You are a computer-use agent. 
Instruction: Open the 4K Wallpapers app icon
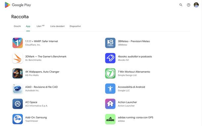(x=18, y=73)
